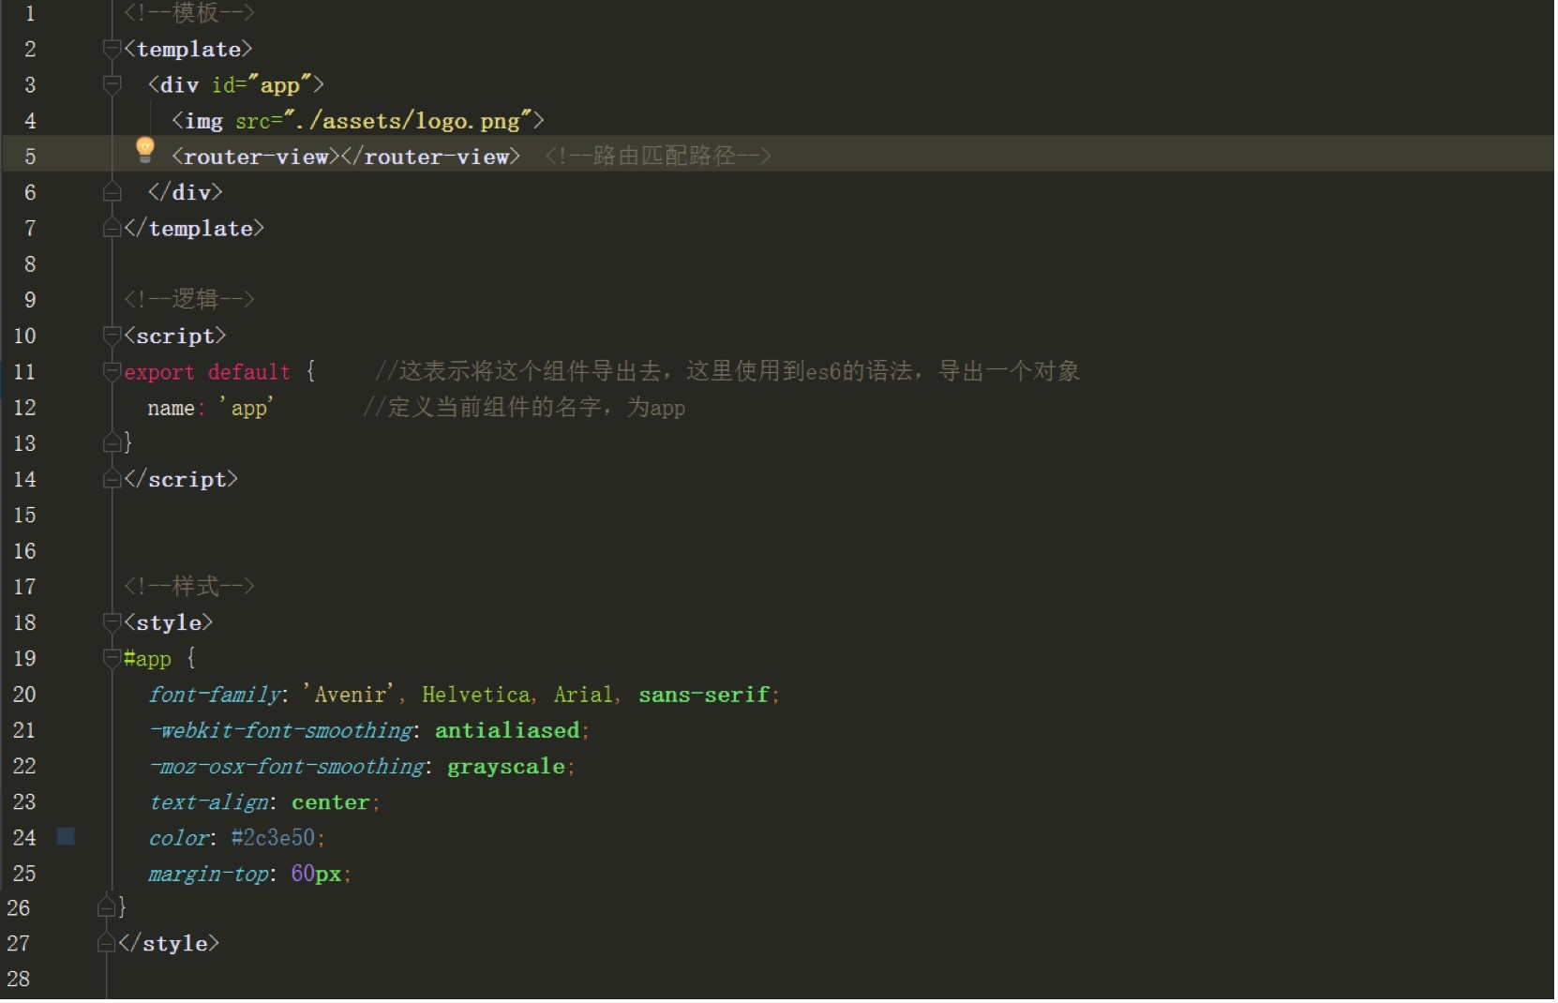Click fold end marker at </script> line
Screen dimensions: 1558x1003
[112, 480]
